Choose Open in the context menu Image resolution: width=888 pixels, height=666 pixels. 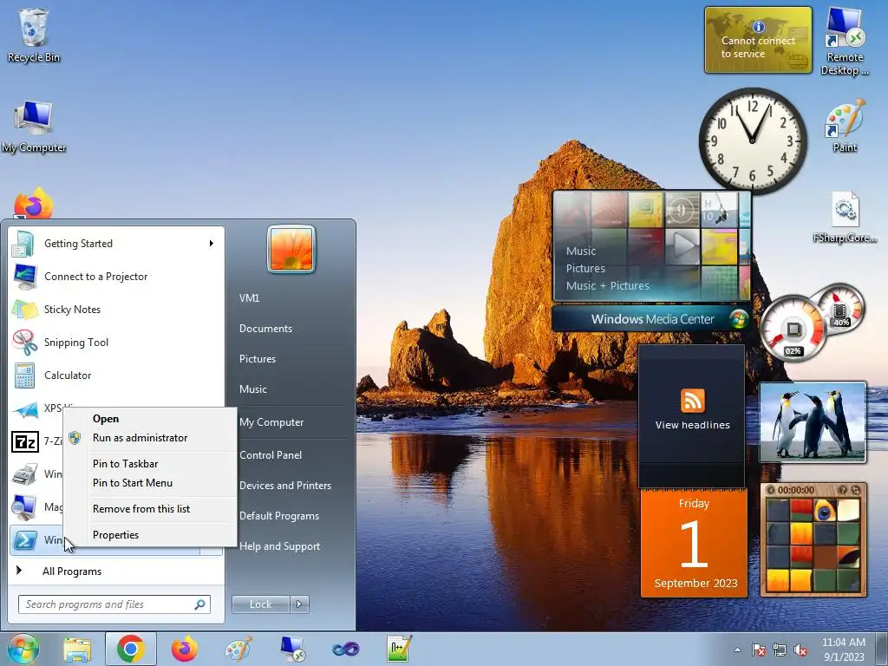[x=150, y=419]
